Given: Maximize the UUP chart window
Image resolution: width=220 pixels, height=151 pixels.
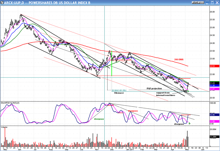Looking at the screenshot, I should click(212, 3).
